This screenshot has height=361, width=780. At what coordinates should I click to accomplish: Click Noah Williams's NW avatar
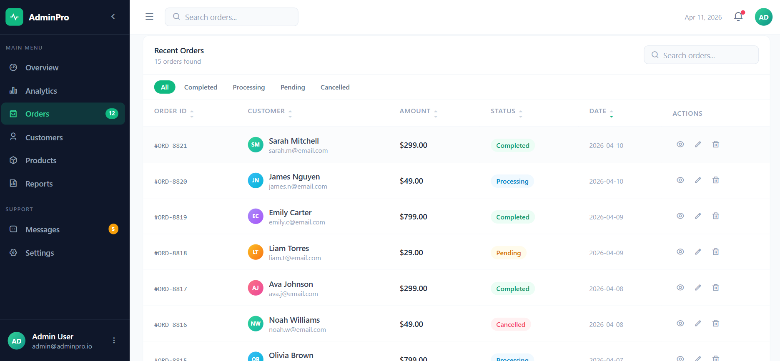click(256, 324)
